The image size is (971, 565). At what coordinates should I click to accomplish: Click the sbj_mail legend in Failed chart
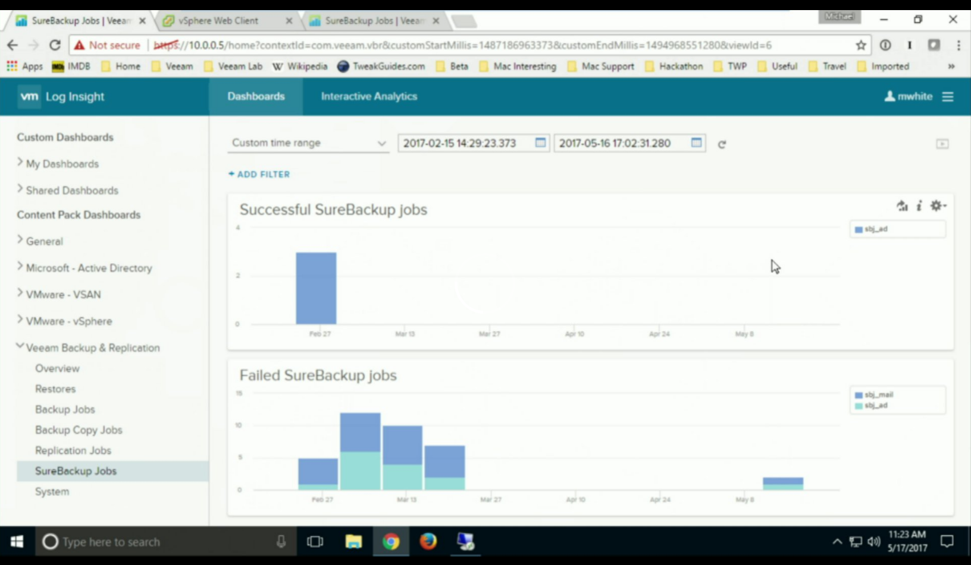pos(874,394)
